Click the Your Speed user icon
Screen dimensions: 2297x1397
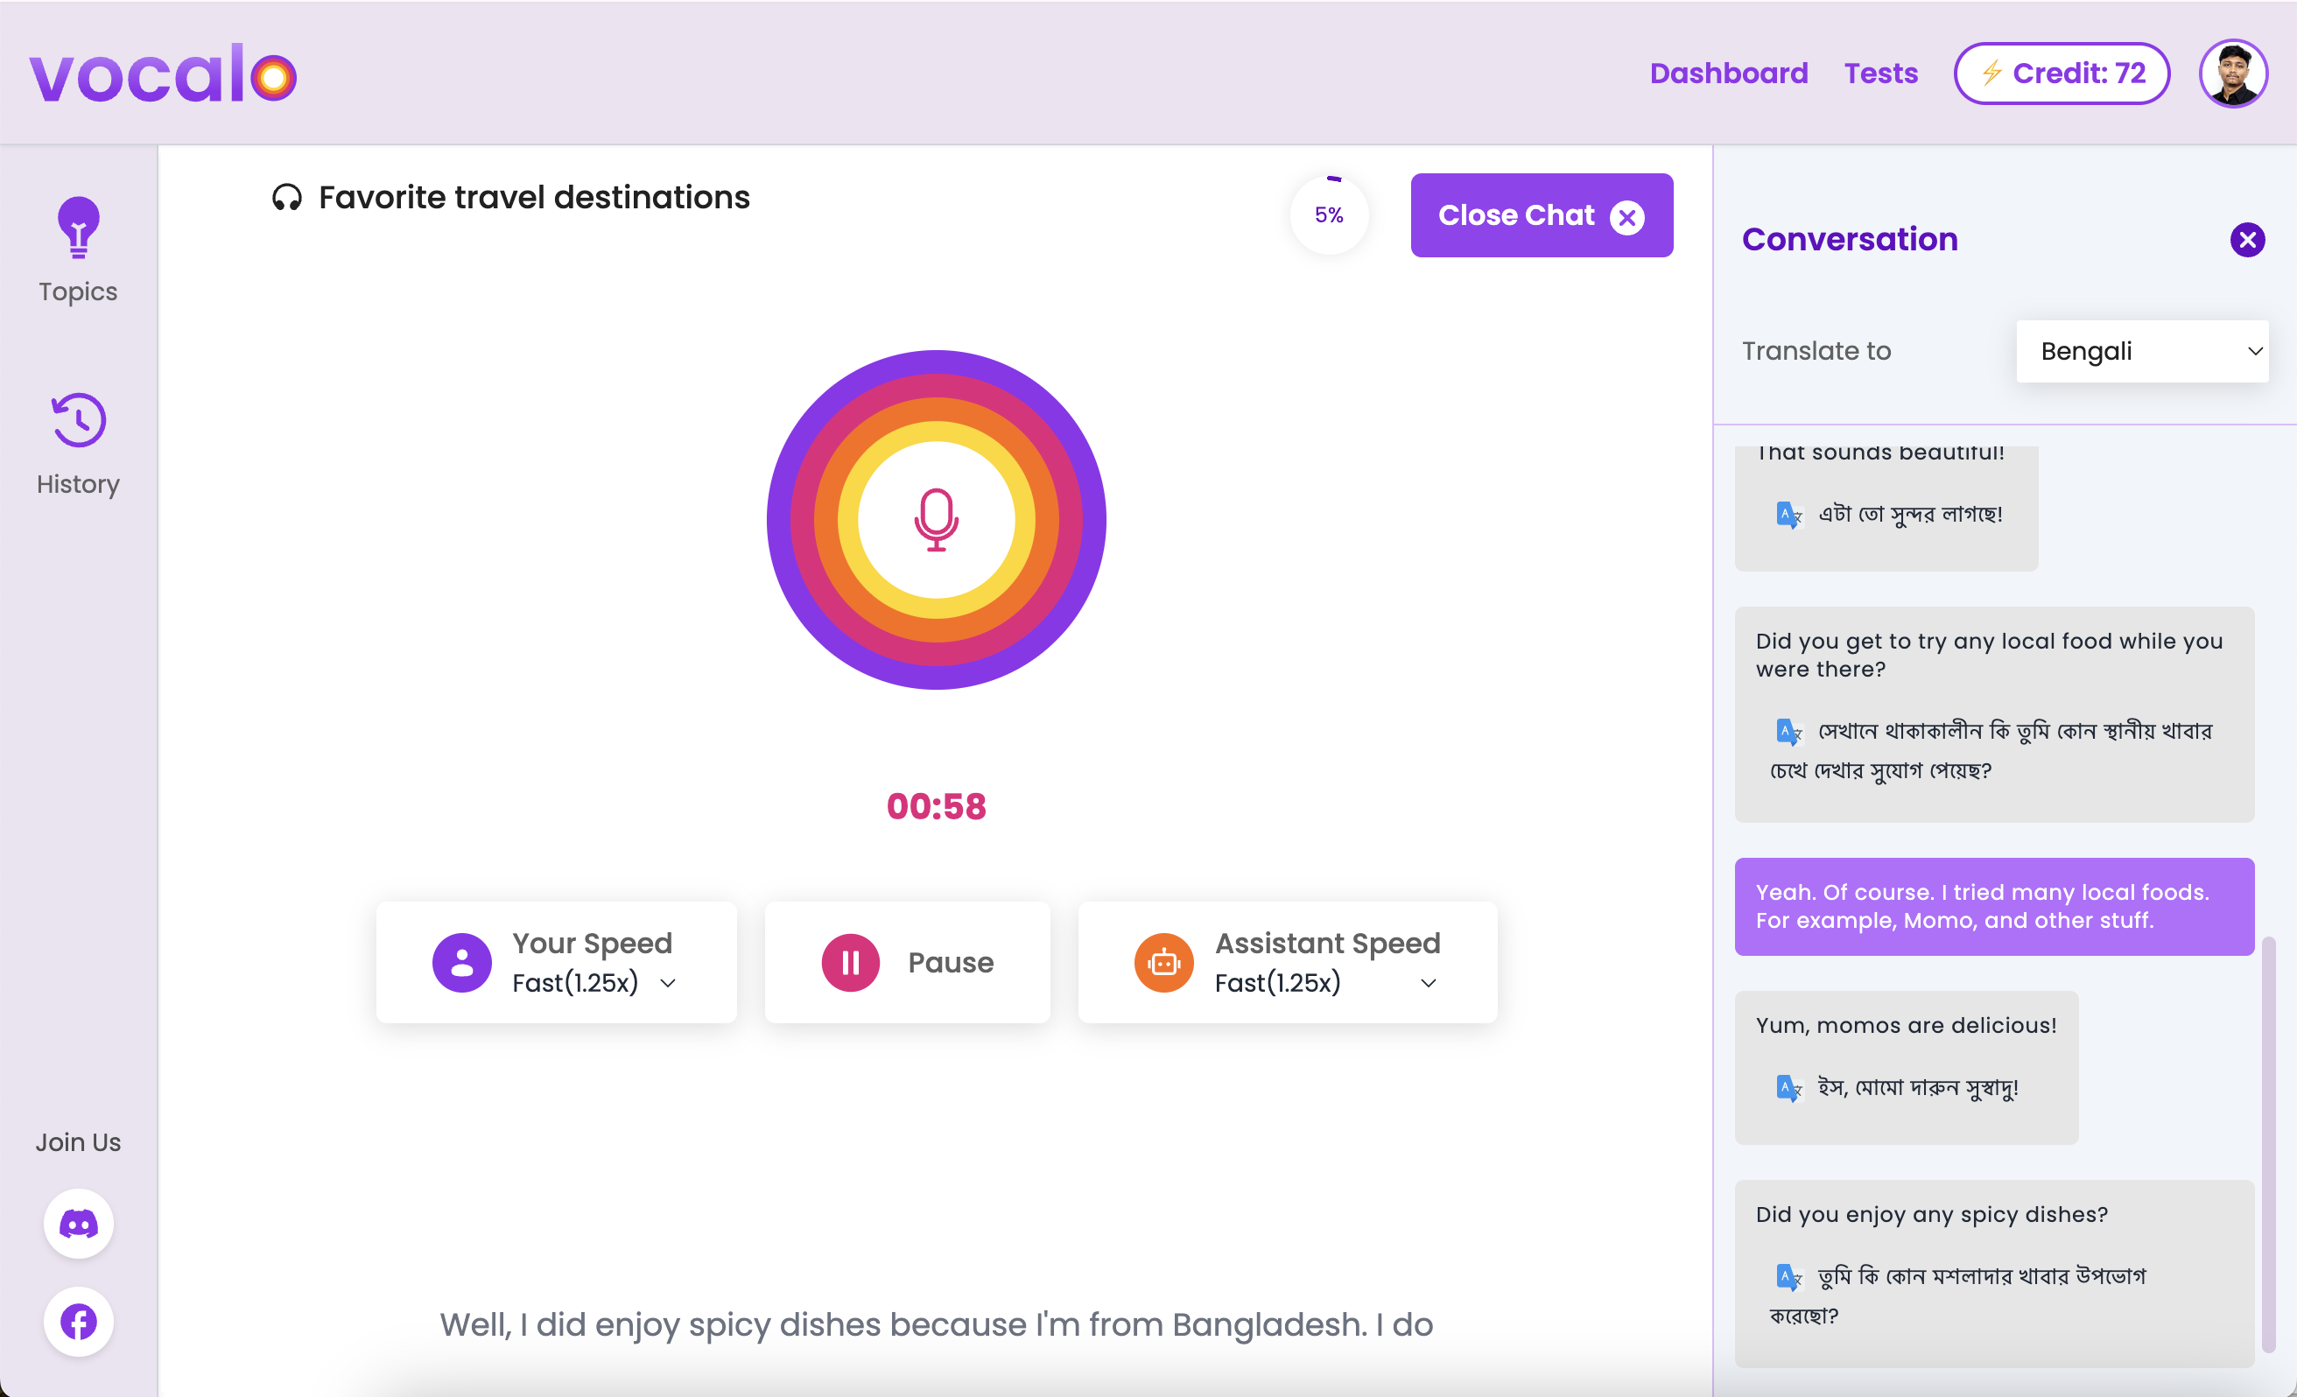tap(461, 963)
